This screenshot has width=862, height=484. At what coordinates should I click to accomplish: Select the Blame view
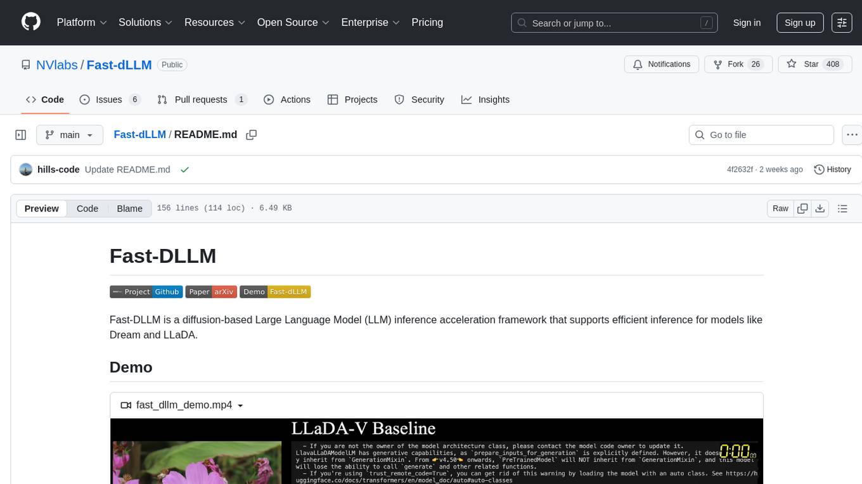(x=129, y=208)
